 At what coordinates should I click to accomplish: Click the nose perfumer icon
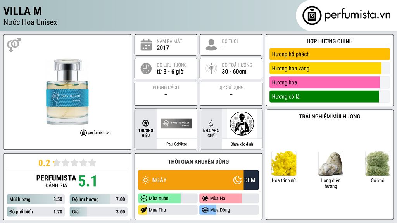click(x=211, y=123)
